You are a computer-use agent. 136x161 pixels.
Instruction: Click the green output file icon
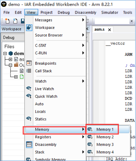[x=22, y=77]
